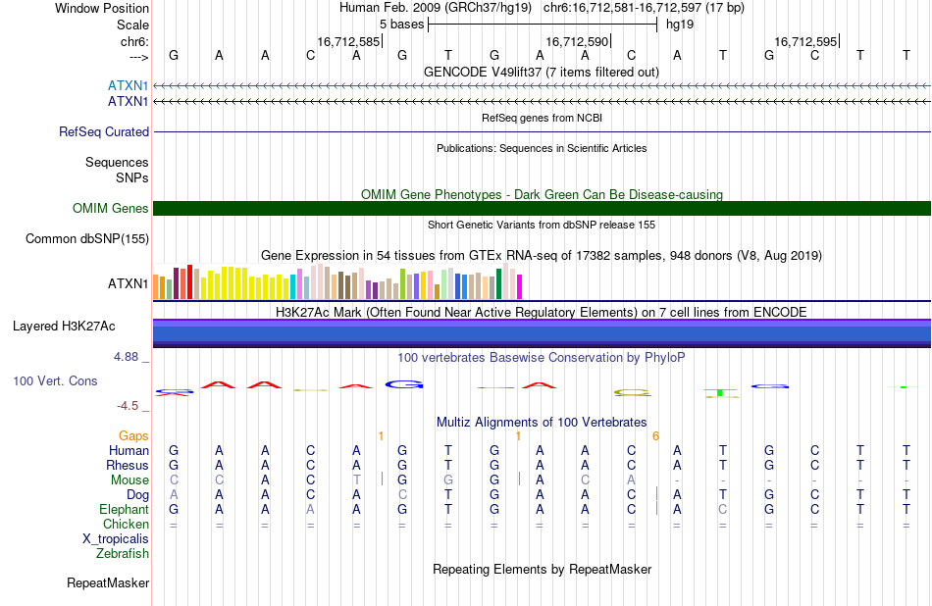Click the 5 bases scale bar
The height and width of the screenshot is (606, 932).
pos(543,25)
